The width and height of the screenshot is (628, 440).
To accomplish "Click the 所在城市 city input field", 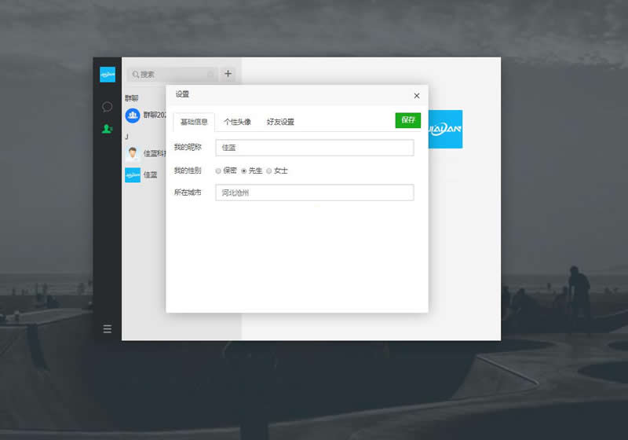I will (314, 192).
